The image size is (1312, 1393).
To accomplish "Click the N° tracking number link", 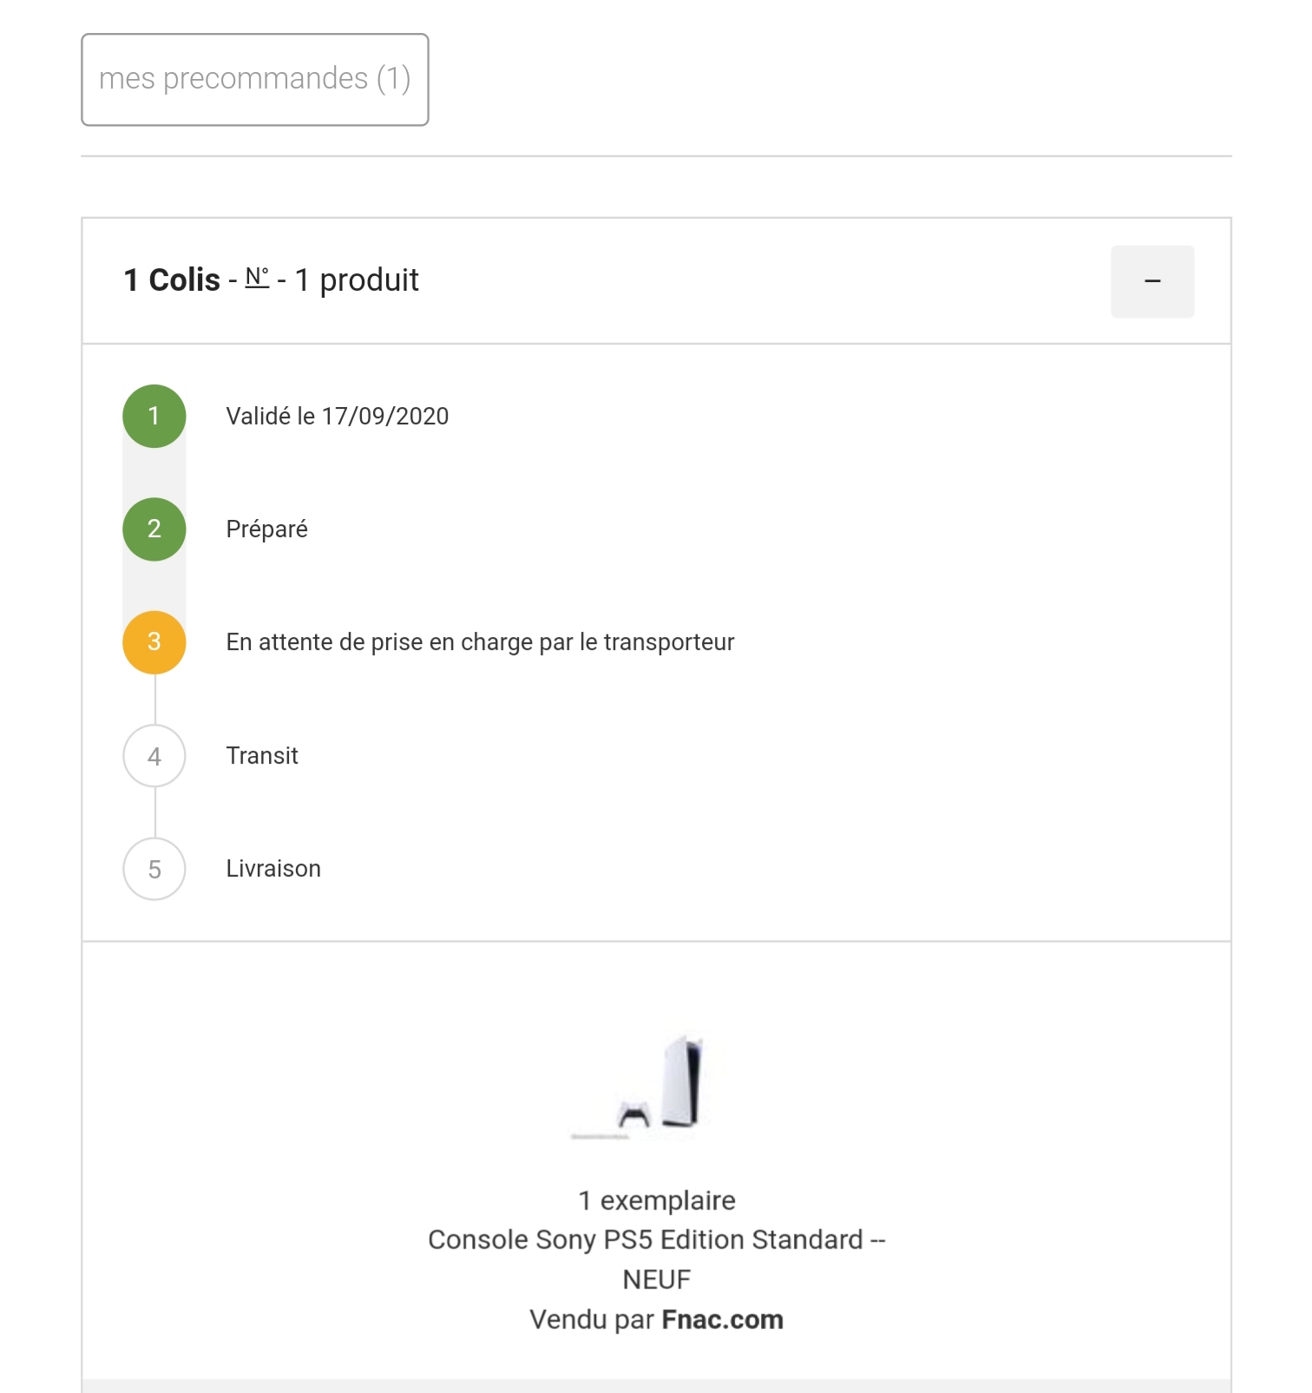I will (x=257, y=278).
